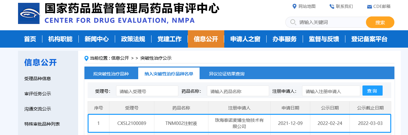Open 沟通交流公示 in the sidebar
This screenshot has width=408, height=135.
point(38,109)
